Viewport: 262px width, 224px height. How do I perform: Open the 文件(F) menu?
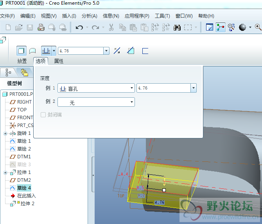pyautogui.click(x=7, y=16)
